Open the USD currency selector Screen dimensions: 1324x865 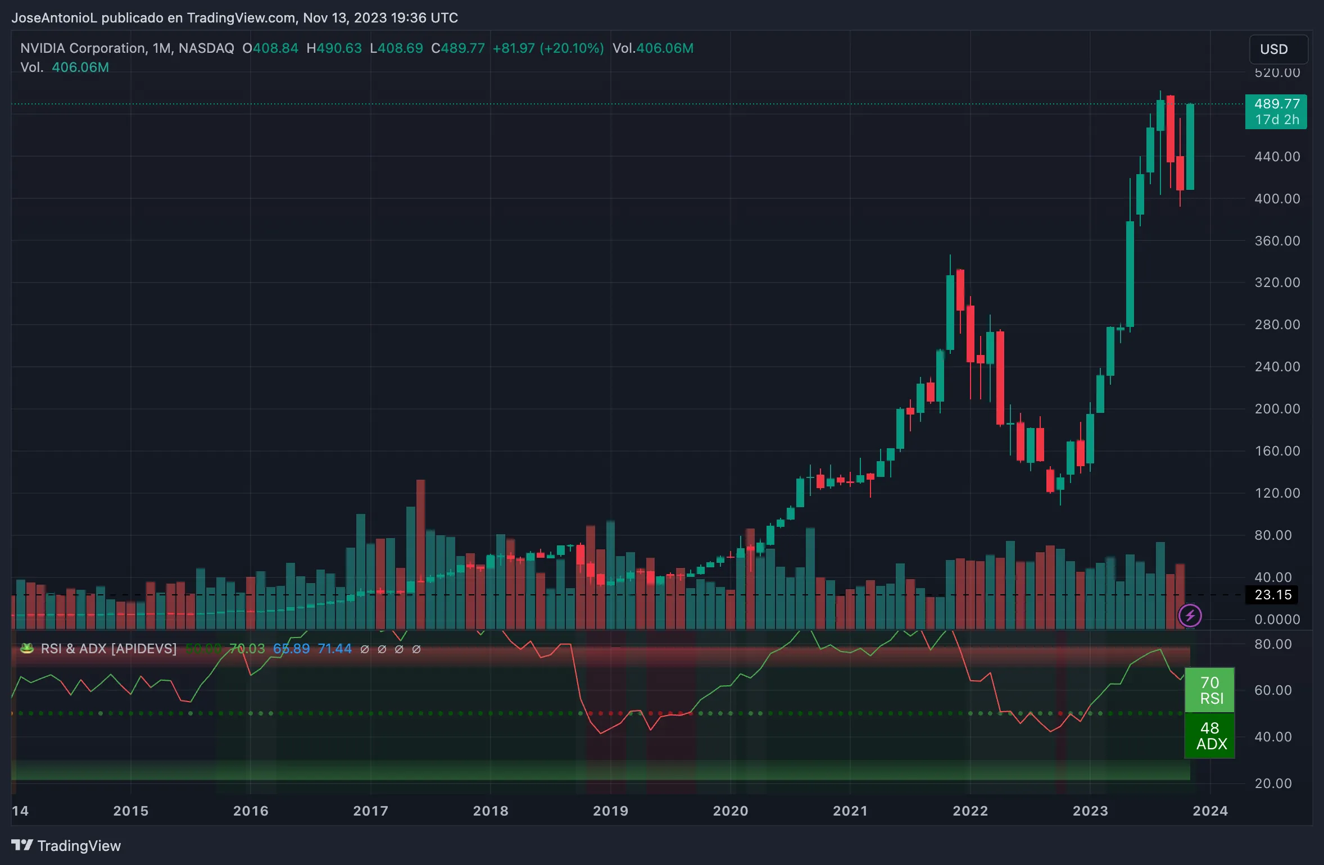[x=1278, y=49]
